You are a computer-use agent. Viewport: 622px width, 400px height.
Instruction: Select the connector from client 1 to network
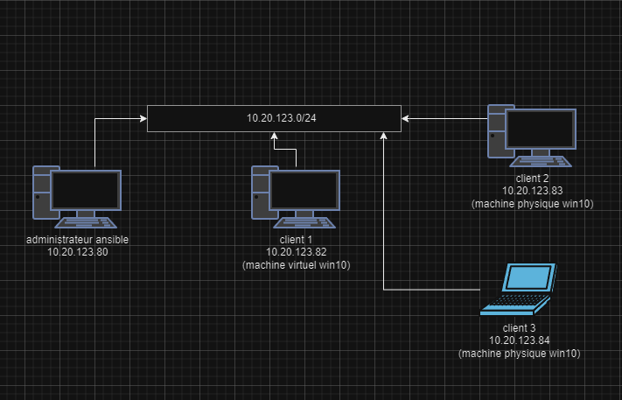click(297, 156)
